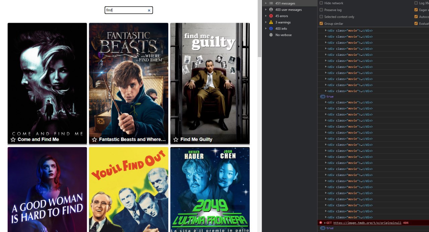
Task: Uncheck the Group similar checkbox
Action: (321, 24)
